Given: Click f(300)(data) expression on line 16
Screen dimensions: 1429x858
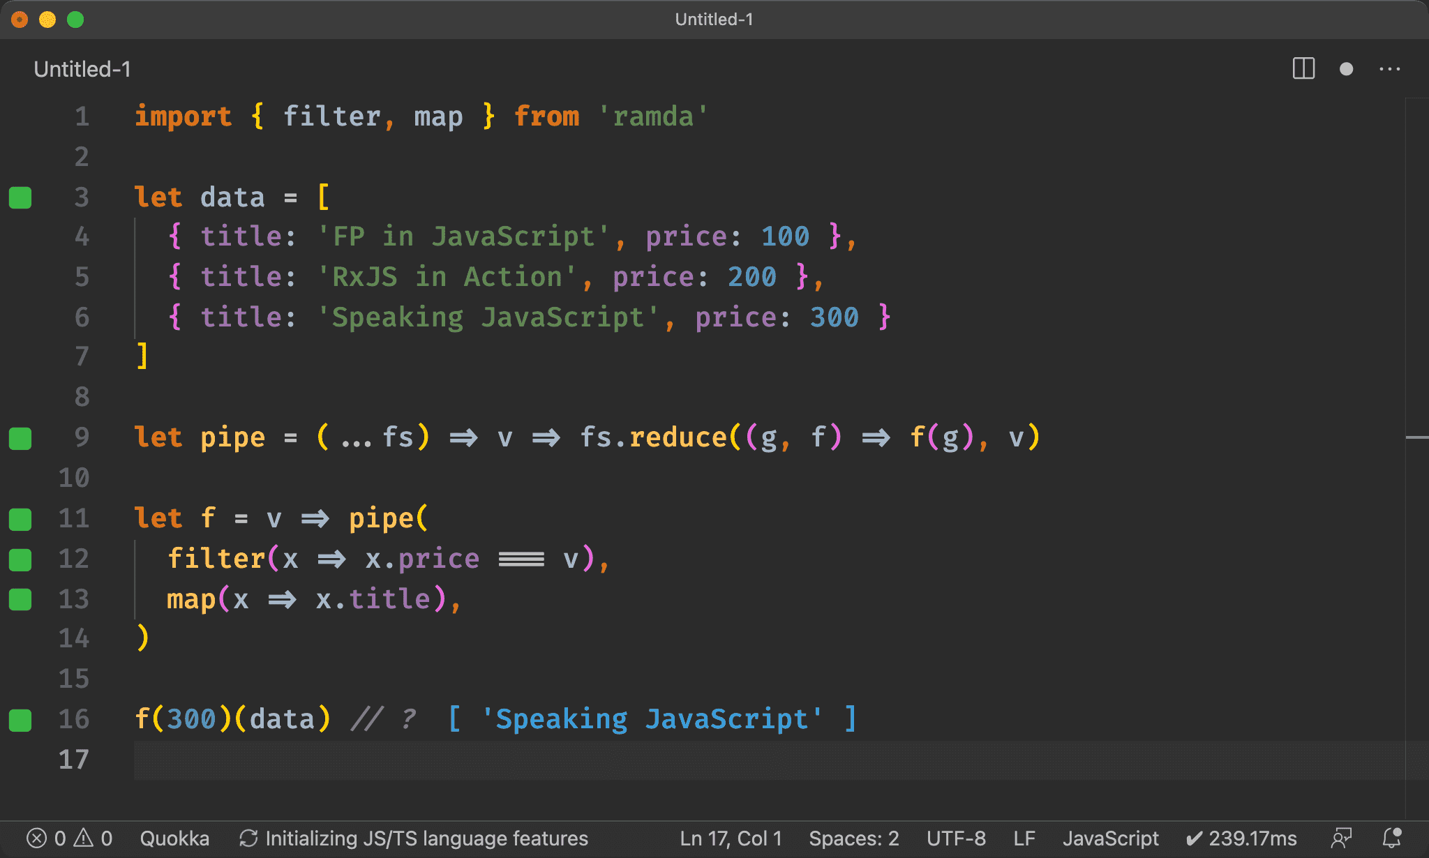Looking at the screenshot, I should point(233,719).
